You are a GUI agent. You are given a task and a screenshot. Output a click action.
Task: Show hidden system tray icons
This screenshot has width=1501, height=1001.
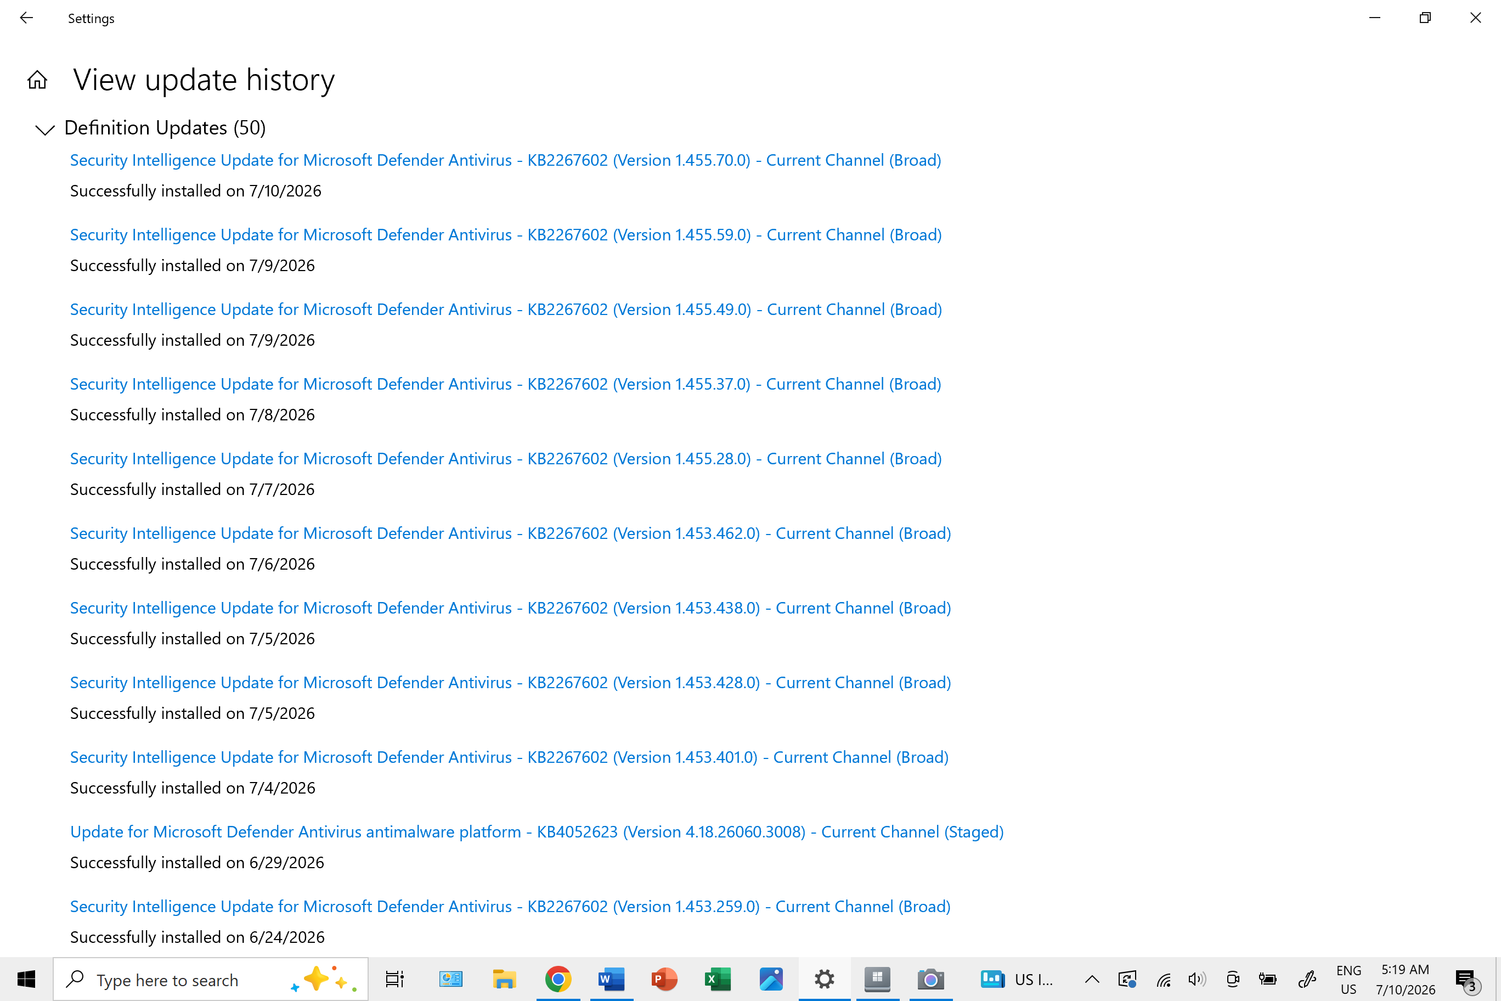point(1092,978)
